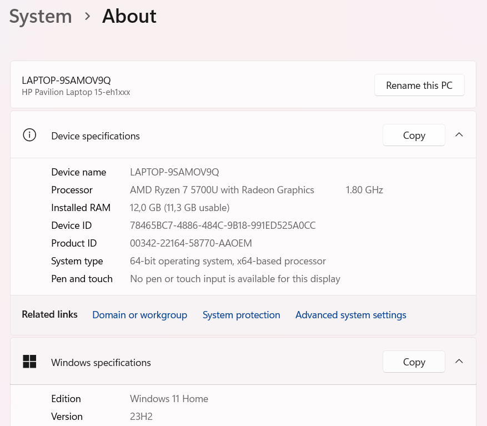The width and height of the screenshot is (487, 426).
Task: Go back to System breadcrumb
Action: [x=41, y=16]
